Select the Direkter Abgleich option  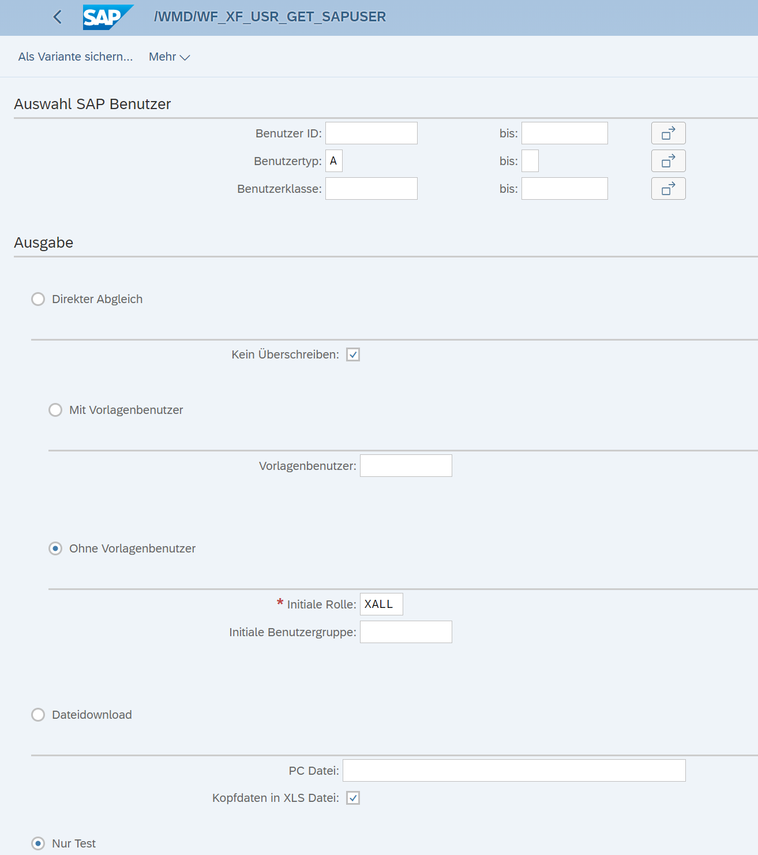click(x=38, y=299)
